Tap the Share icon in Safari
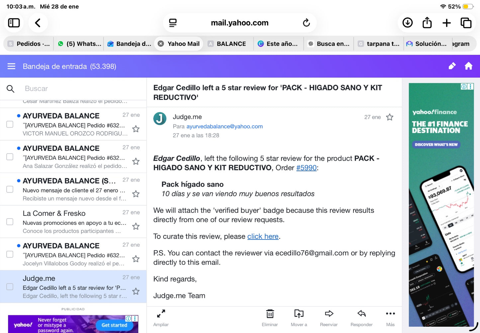Image resolution: width=480 pixels, height=333 pixels. 427,22
